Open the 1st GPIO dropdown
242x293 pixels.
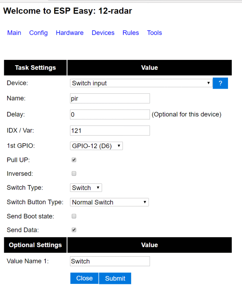96,146
